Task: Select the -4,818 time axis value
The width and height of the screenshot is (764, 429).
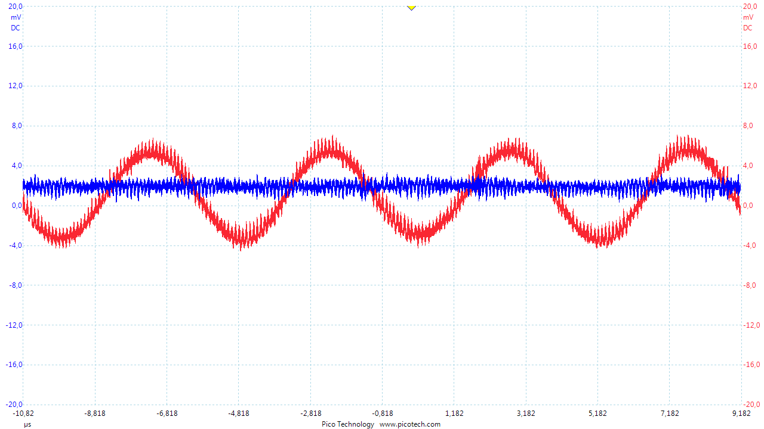Action: point(238,413)
